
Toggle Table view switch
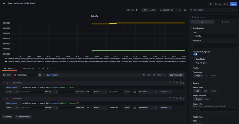tap(137, 10)
